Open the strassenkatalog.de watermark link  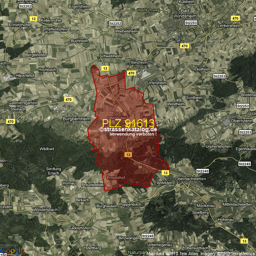point(128,130)
